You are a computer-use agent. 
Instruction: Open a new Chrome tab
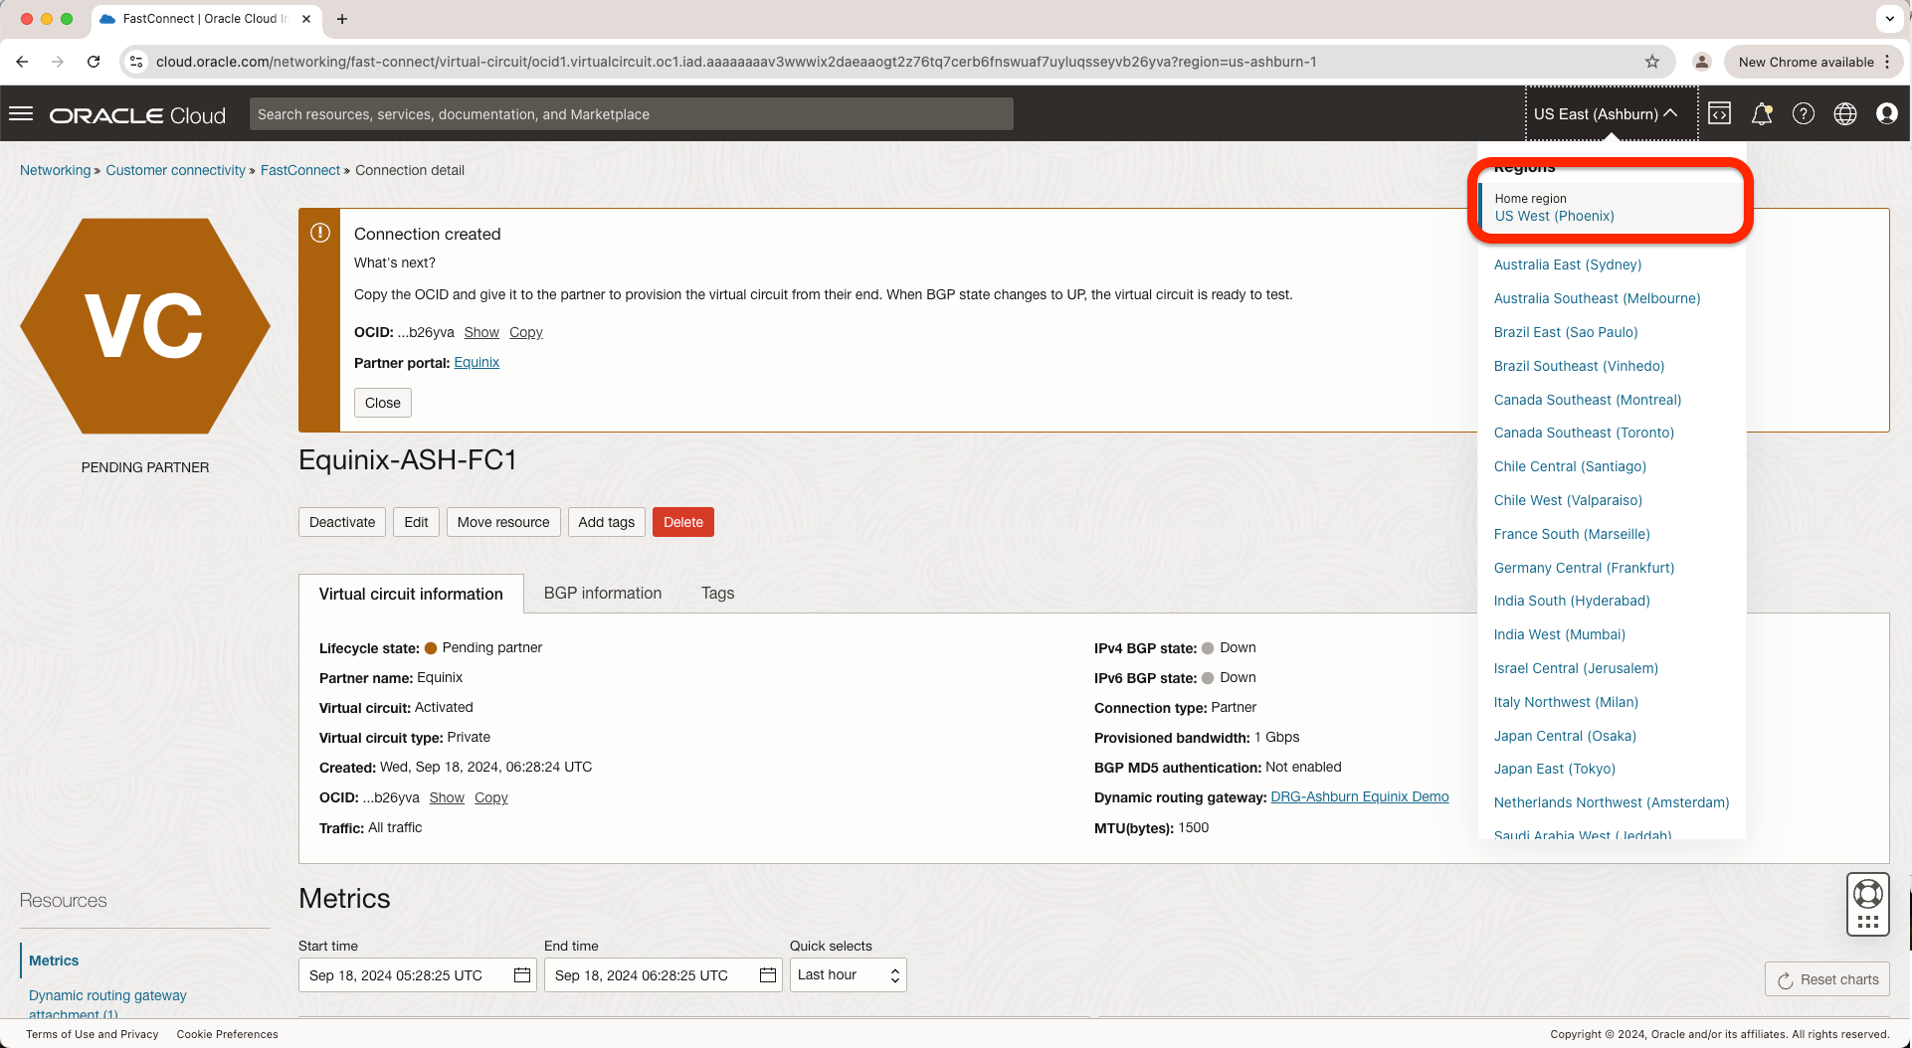click(x=342, y=19)
